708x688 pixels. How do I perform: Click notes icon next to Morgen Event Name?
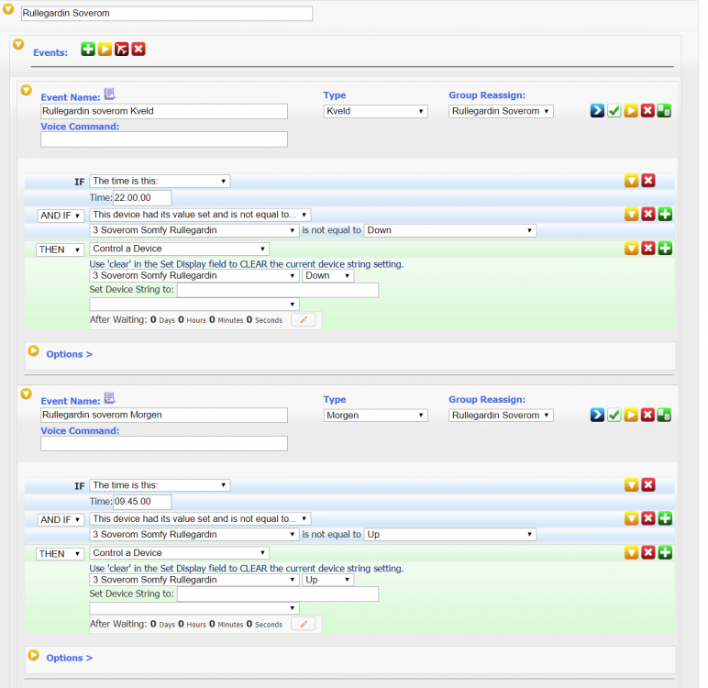(109, 398)
